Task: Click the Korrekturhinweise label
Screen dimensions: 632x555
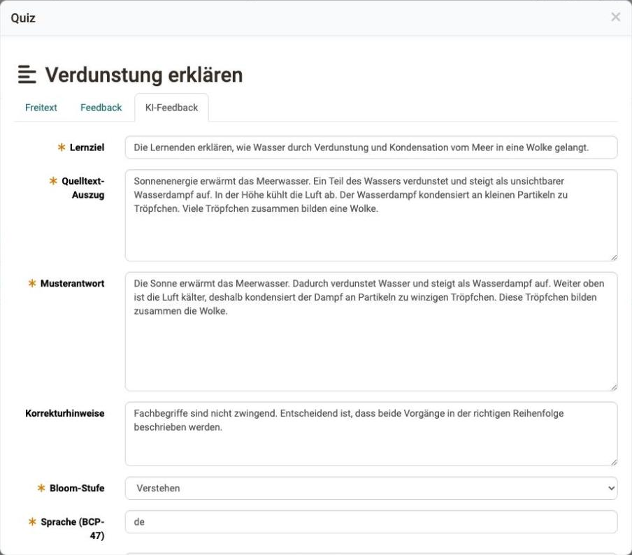Action: 65,413
